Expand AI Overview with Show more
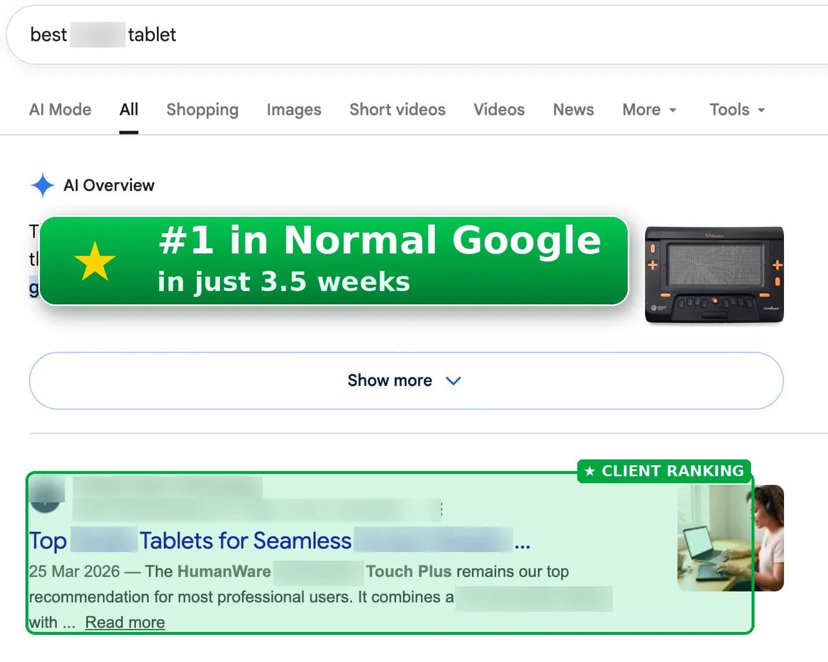This screenshot has width=828, height=662. 406,381
